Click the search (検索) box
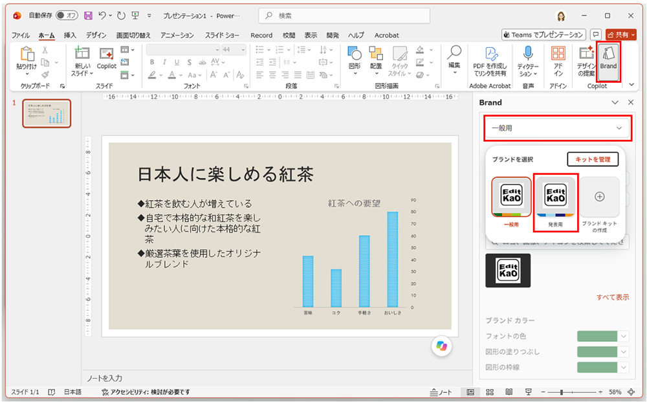 344,16
